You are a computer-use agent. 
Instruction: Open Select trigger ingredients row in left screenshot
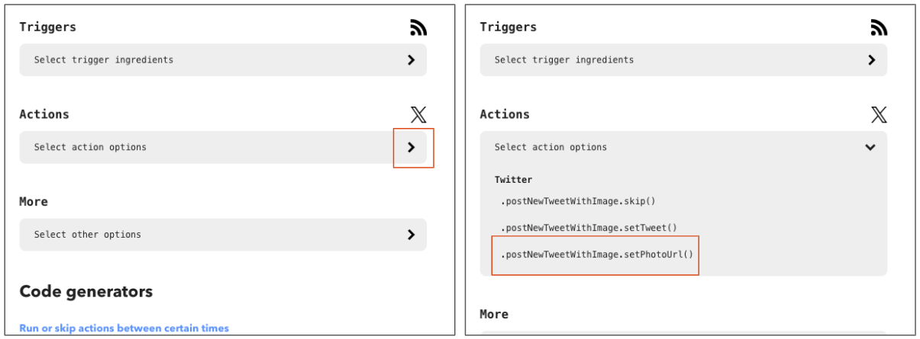223,59
